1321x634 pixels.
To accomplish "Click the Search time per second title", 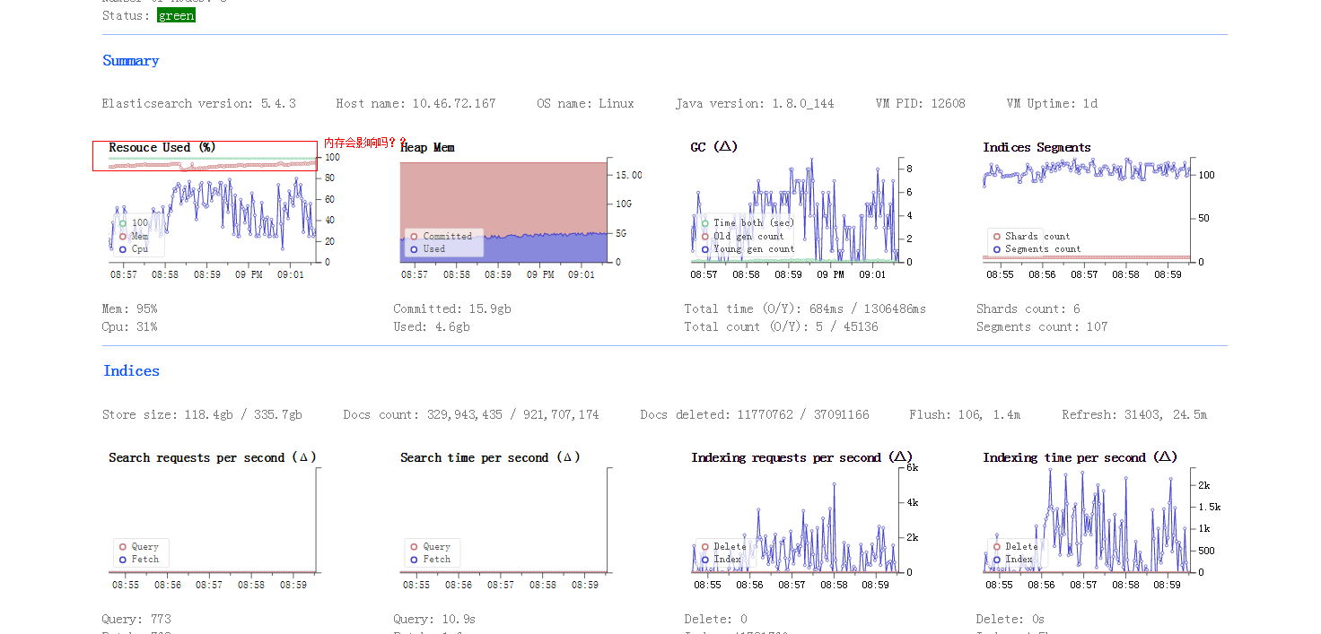I will [490, 458].
